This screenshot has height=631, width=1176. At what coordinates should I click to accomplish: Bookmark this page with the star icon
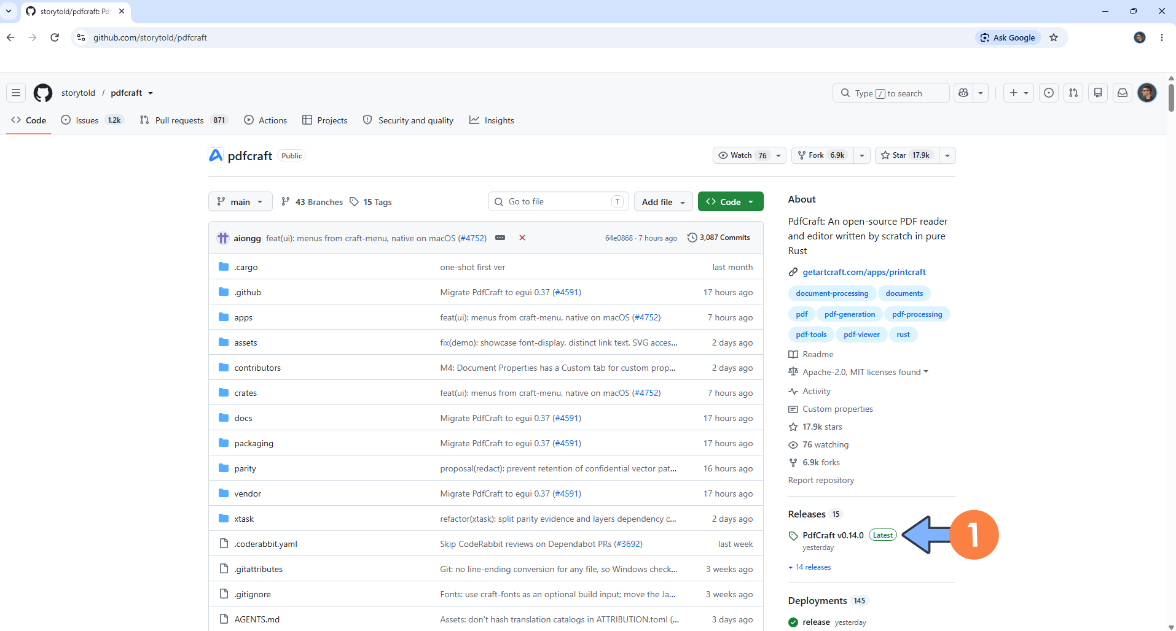(1054, 37)
